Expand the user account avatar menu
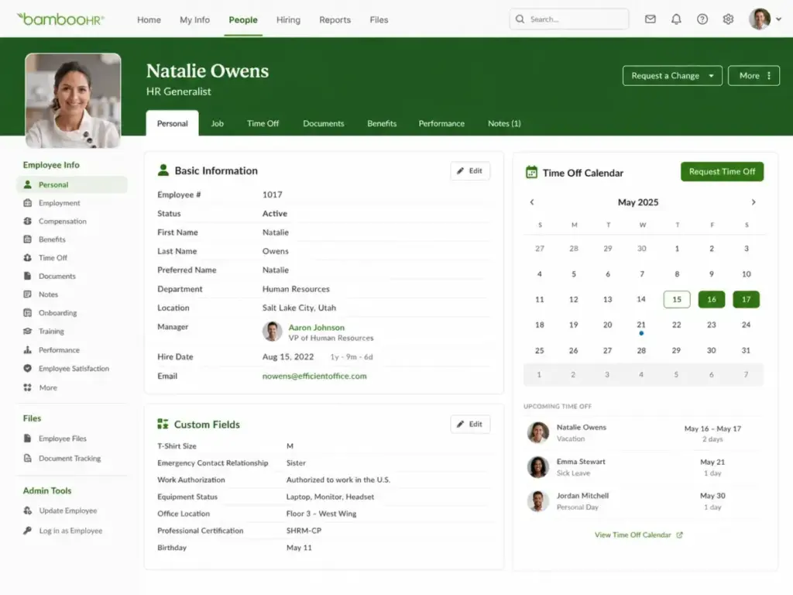This screenshot has width=793, height=595. click(x=764, y=19)
